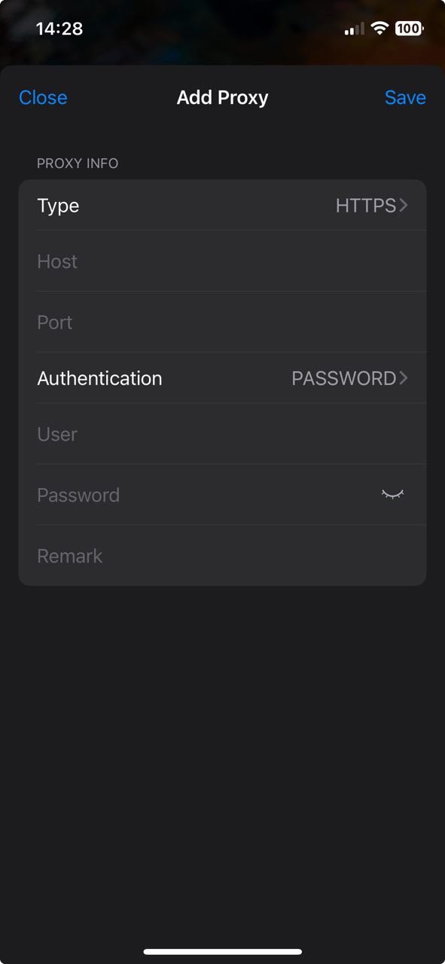This screenshot has height=964, width=445.
Task: Change the PASSWORD authentication value
Action: click(x=343, y=377)
